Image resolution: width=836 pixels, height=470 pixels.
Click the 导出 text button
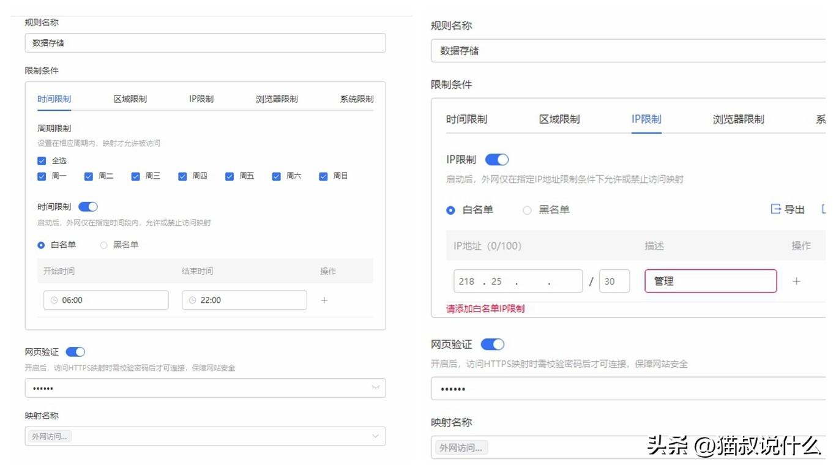pyautogui.click(x=794, y=210)
